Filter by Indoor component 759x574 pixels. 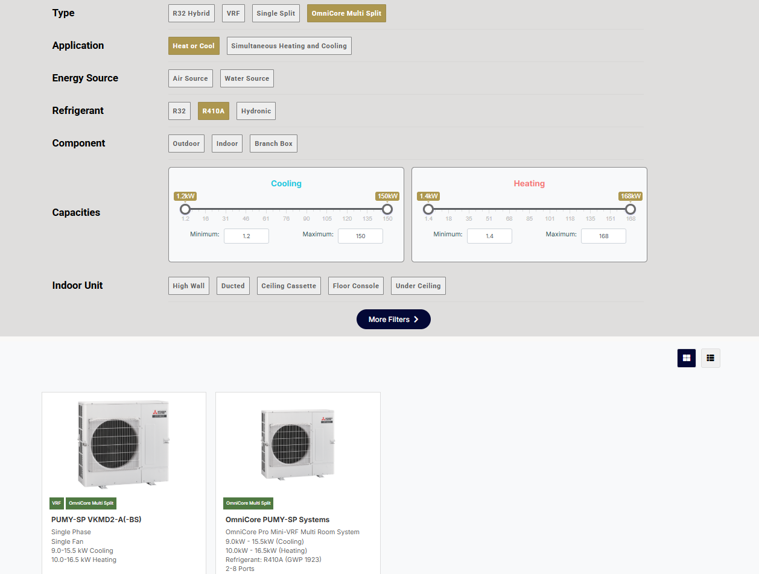[227, 143]
